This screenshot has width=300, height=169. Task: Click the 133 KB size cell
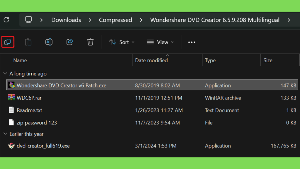(288, 98)
